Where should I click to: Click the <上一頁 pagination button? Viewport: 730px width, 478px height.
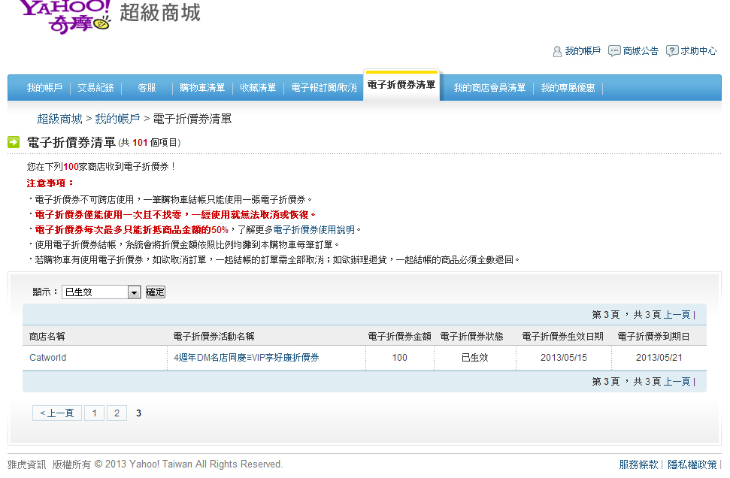tap(57, 413)
